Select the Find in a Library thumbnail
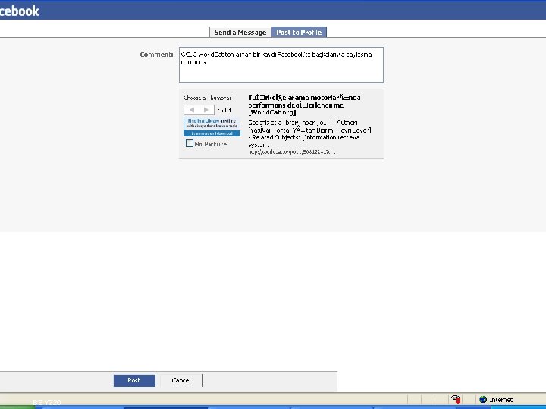546x409 pixels. (212, 126)
